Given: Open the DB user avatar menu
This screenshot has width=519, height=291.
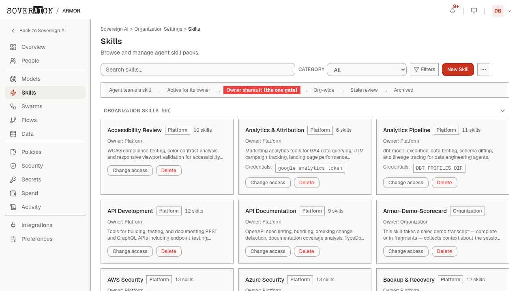Looking at the screenshot, I should (x=498, y=11).
